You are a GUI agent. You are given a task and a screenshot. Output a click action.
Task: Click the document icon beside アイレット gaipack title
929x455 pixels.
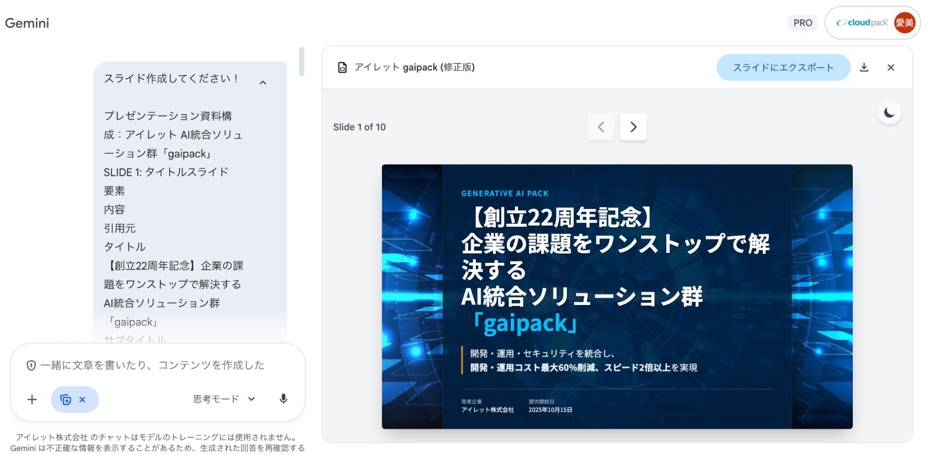point(342,67)
